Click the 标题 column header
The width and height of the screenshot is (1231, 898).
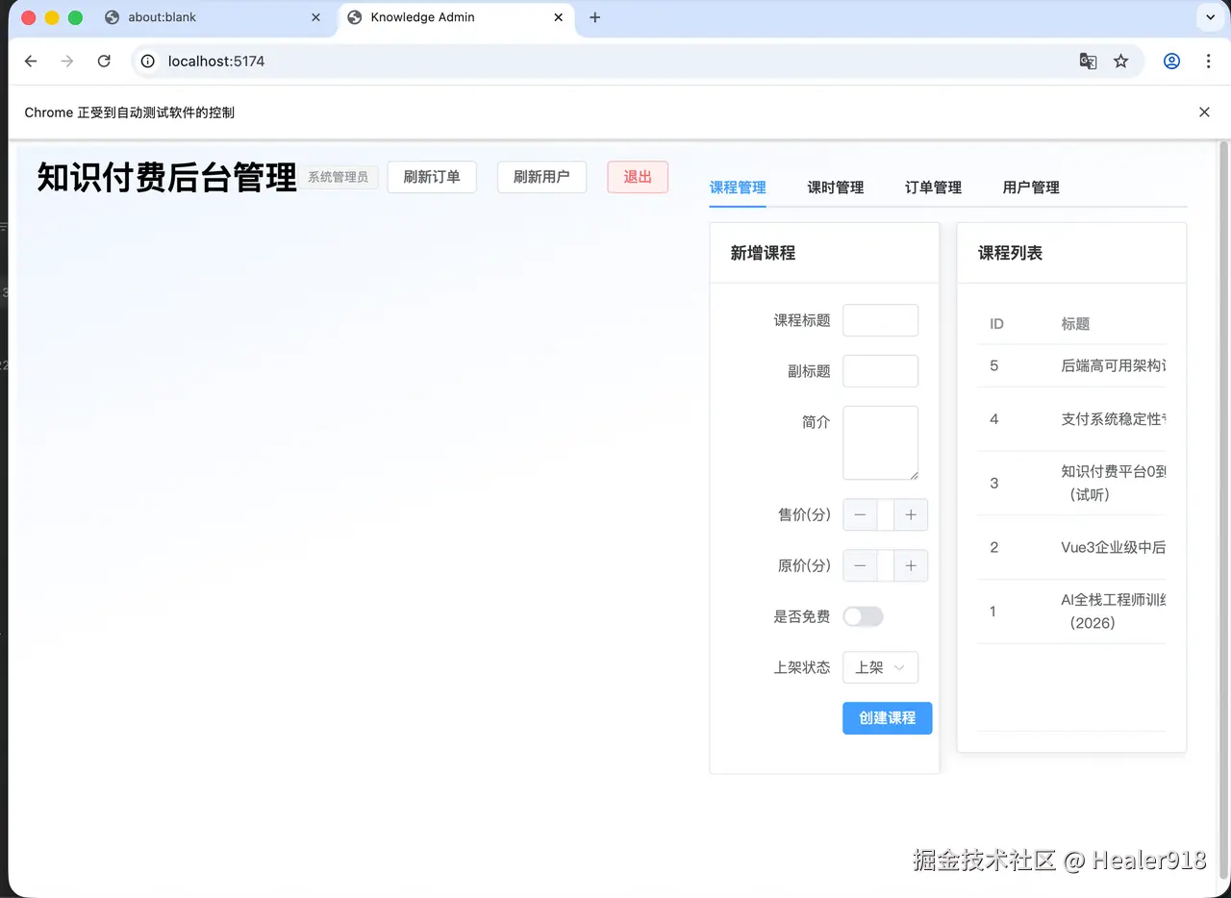1075,324
